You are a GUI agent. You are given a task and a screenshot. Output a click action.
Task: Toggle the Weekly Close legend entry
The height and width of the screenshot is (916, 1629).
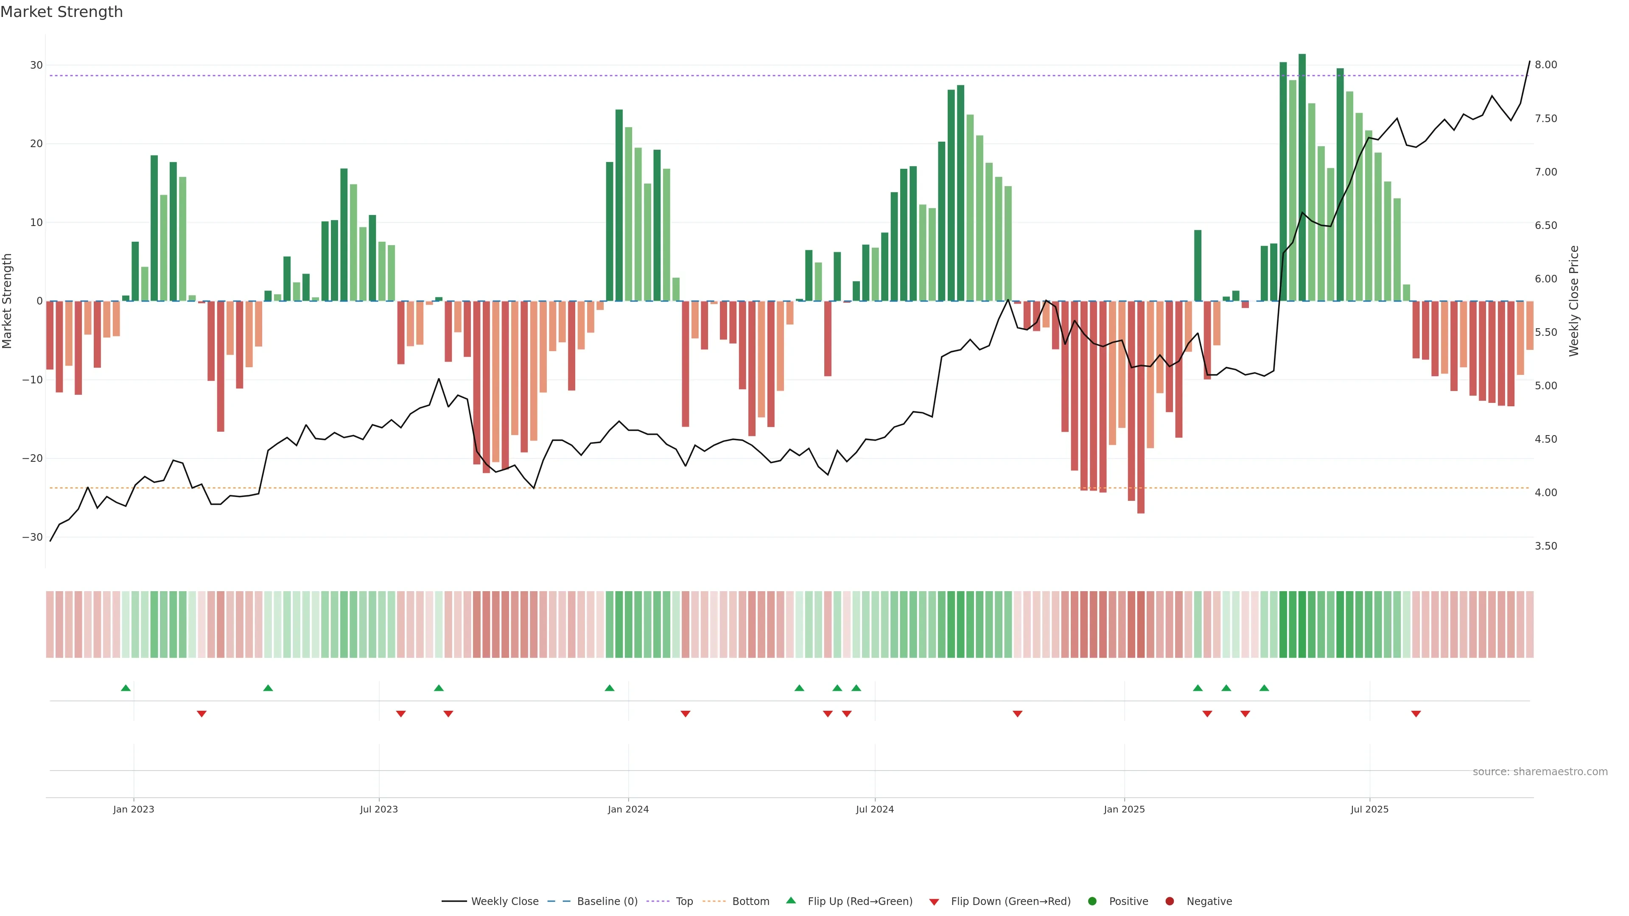[x=504, y=901]
